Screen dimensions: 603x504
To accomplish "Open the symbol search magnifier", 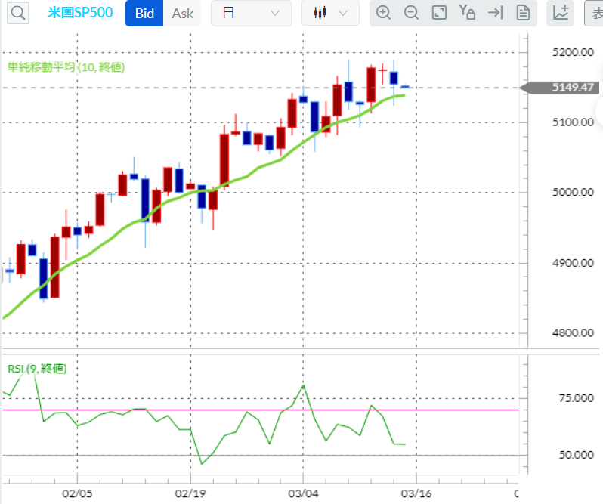I will (x=18, y=13).
